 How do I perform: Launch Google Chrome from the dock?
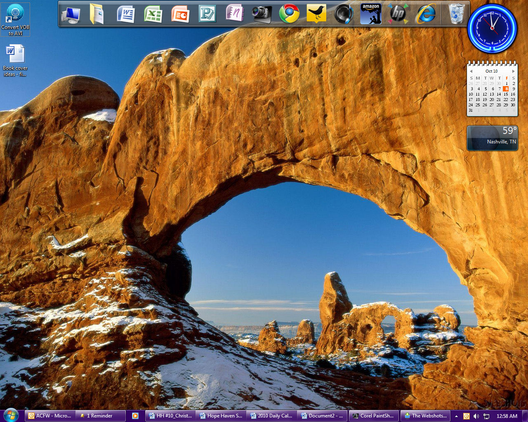[x=289, y=14]
